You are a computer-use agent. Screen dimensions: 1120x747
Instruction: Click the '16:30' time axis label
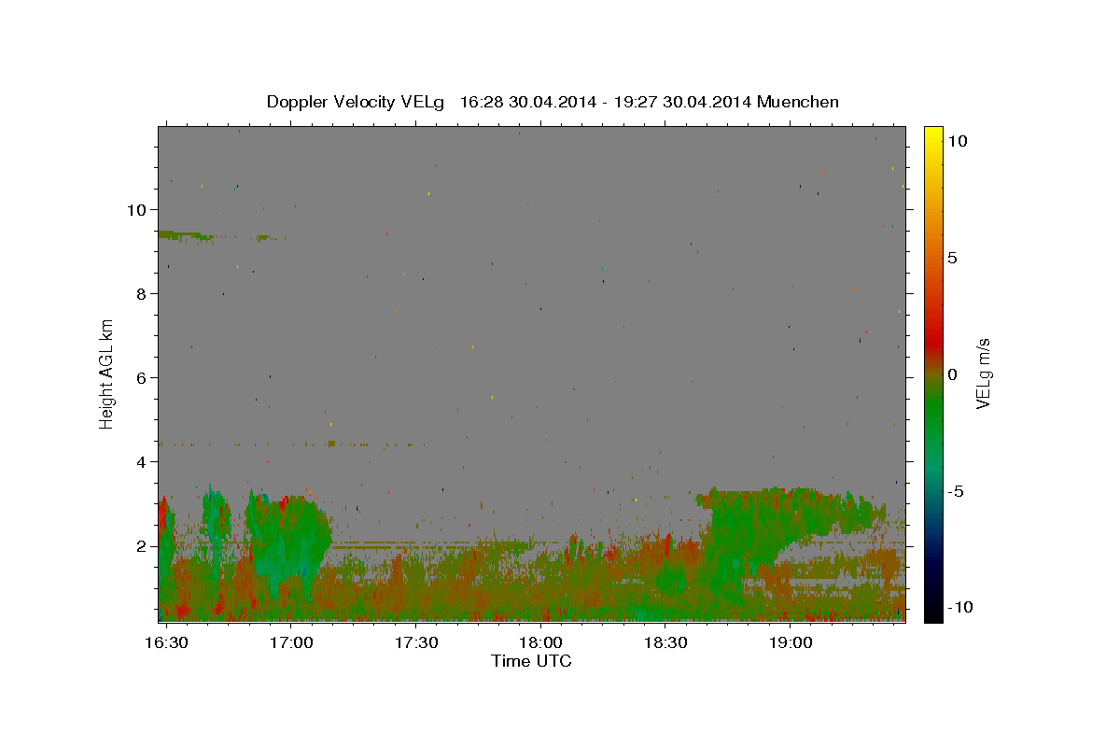click(x=168, y=643)
